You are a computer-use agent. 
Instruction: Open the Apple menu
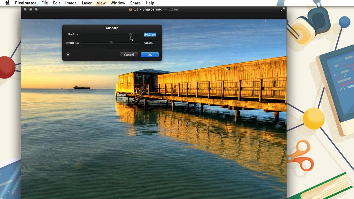coord(7,3)
